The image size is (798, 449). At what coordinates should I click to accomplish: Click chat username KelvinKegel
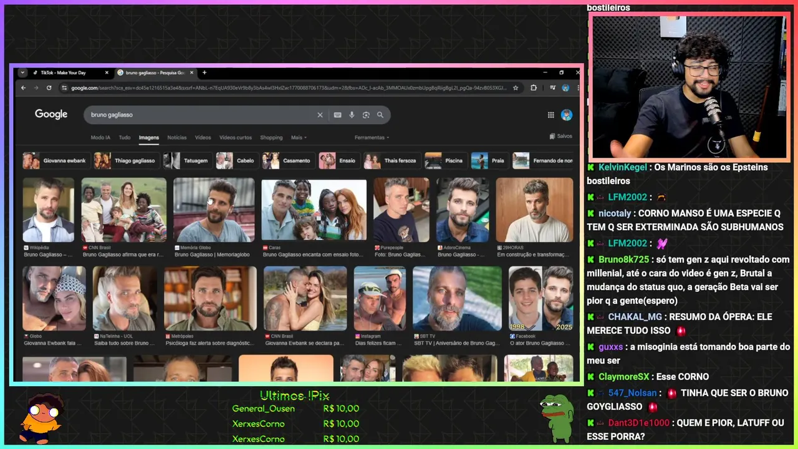point(623,167)
